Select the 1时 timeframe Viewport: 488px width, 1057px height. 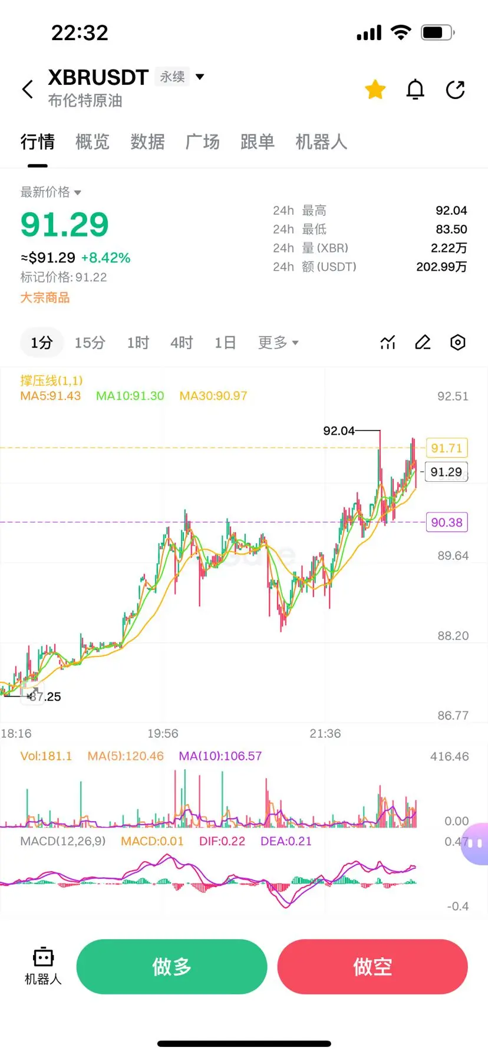138,343
